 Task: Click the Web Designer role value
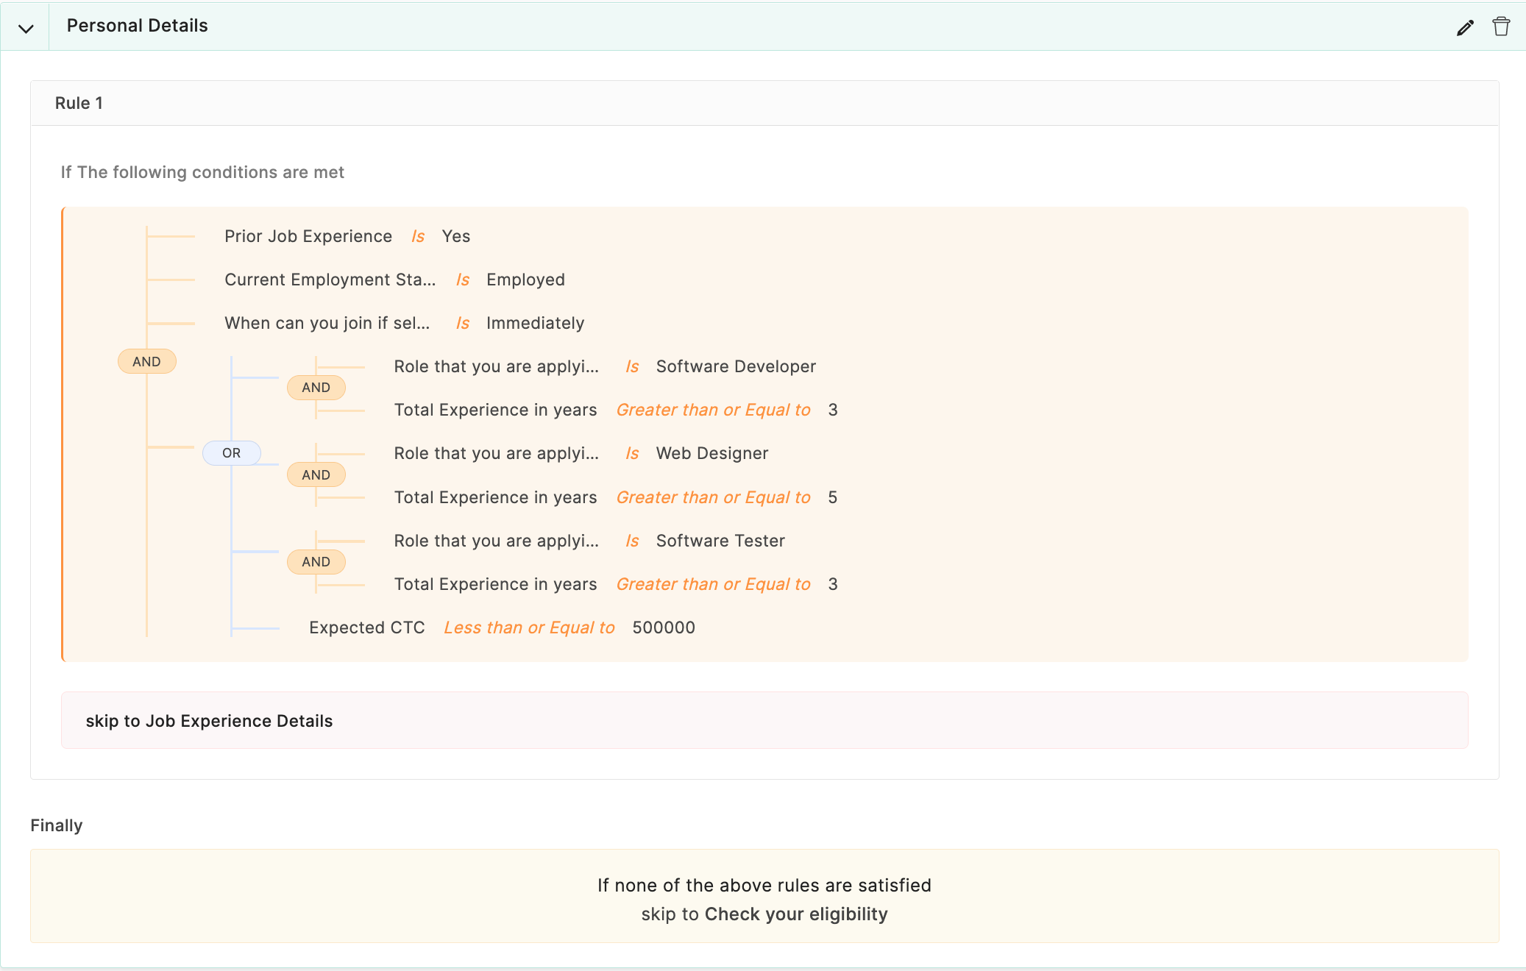(x=711, y=453)
